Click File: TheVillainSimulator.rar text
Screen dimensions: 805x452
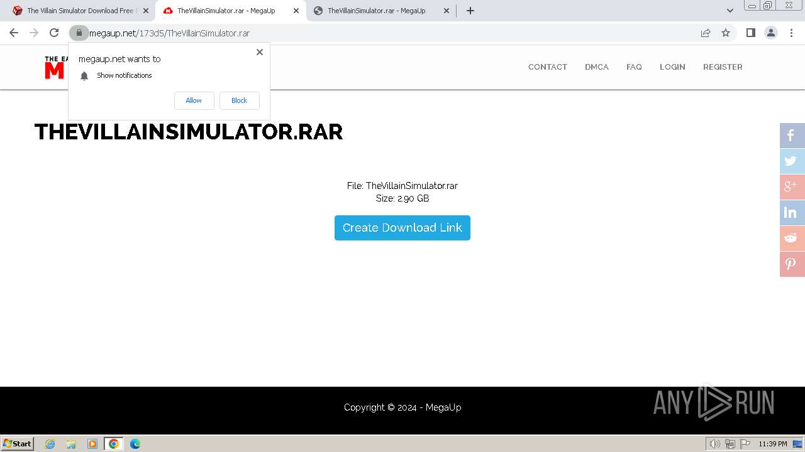[x=402, y=186]
